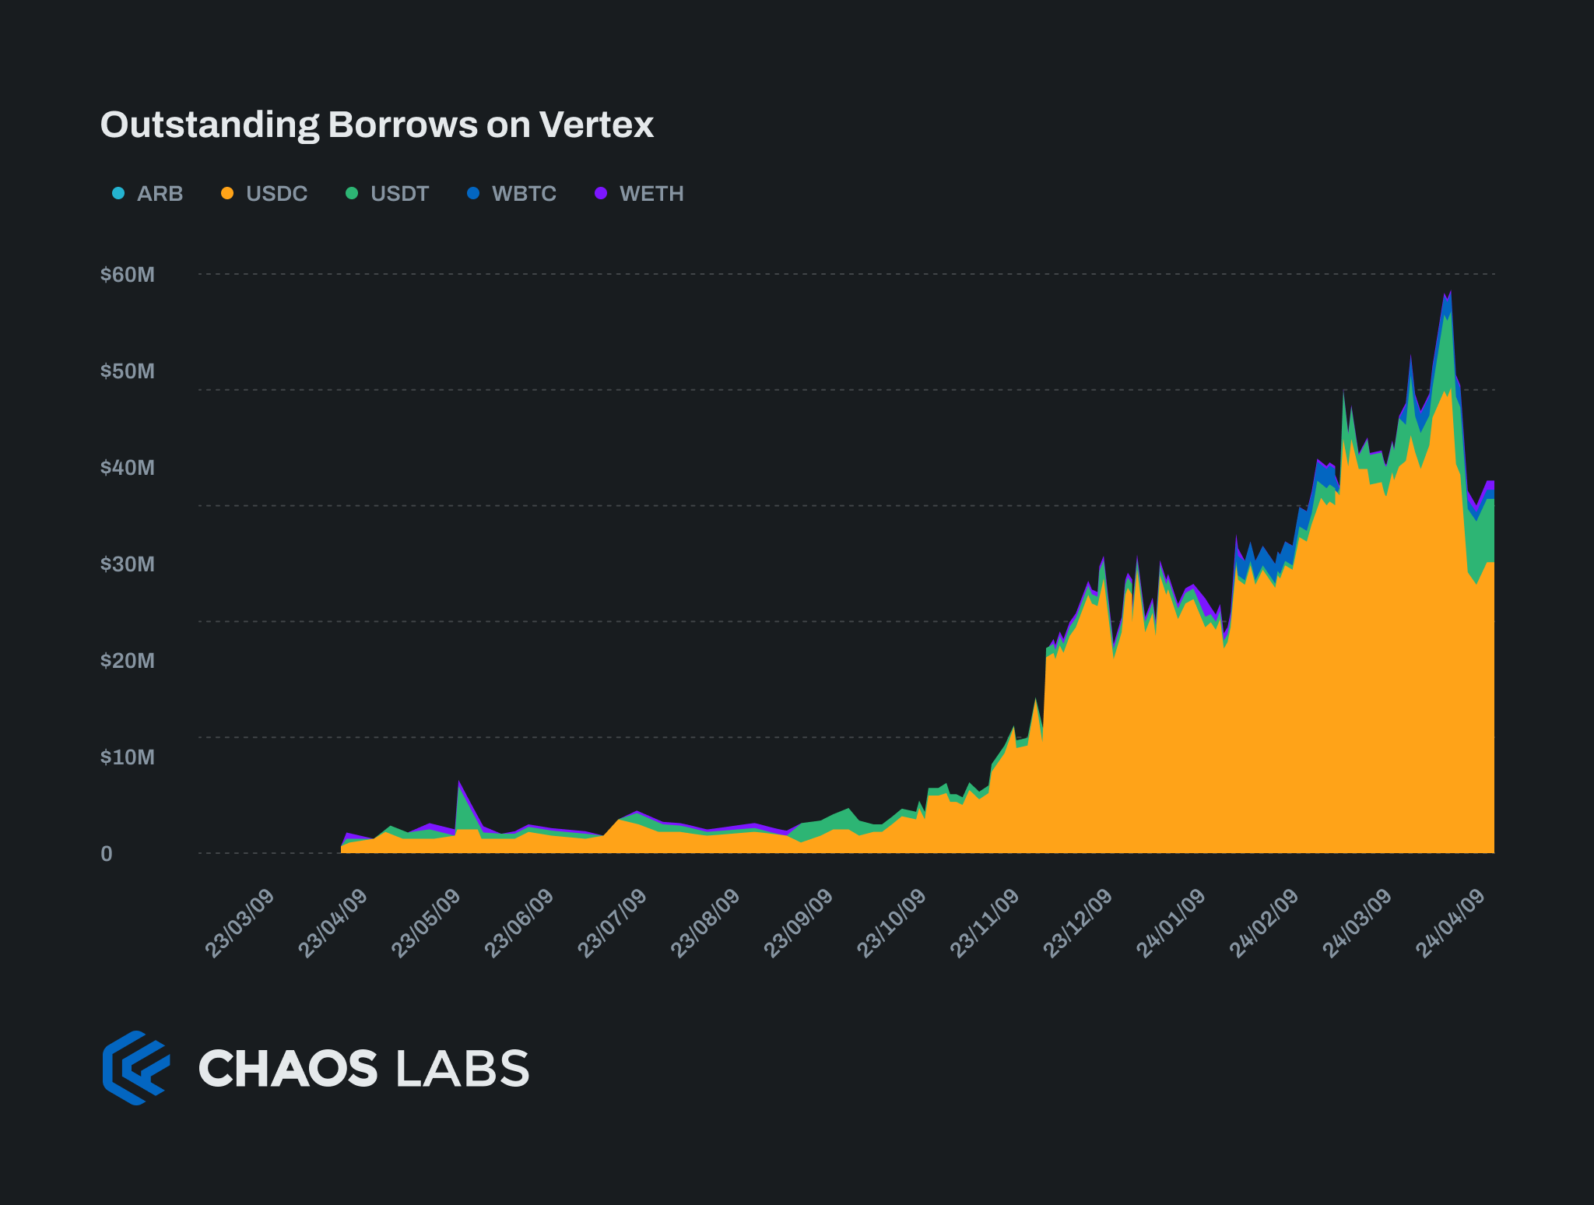Click the WETH purple legend dot
Viewport: 1594px width, 1205px height.
601,193
